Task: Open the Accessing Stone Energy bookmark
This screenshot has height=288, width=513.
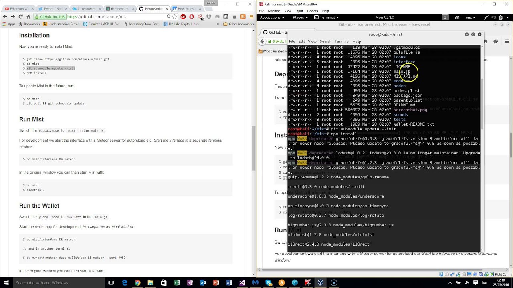Action: click(x=141, y=24)
